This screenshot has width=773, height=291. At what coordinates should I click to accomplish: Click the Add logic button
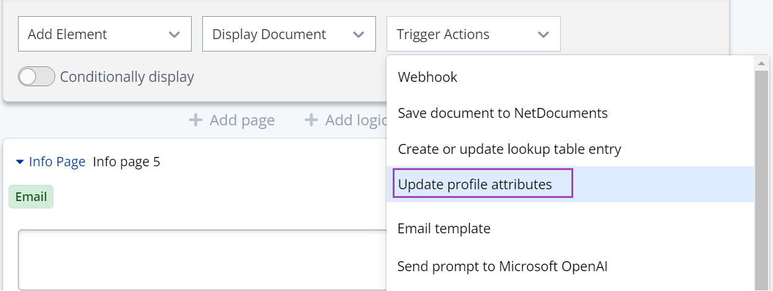coord(346,120)
